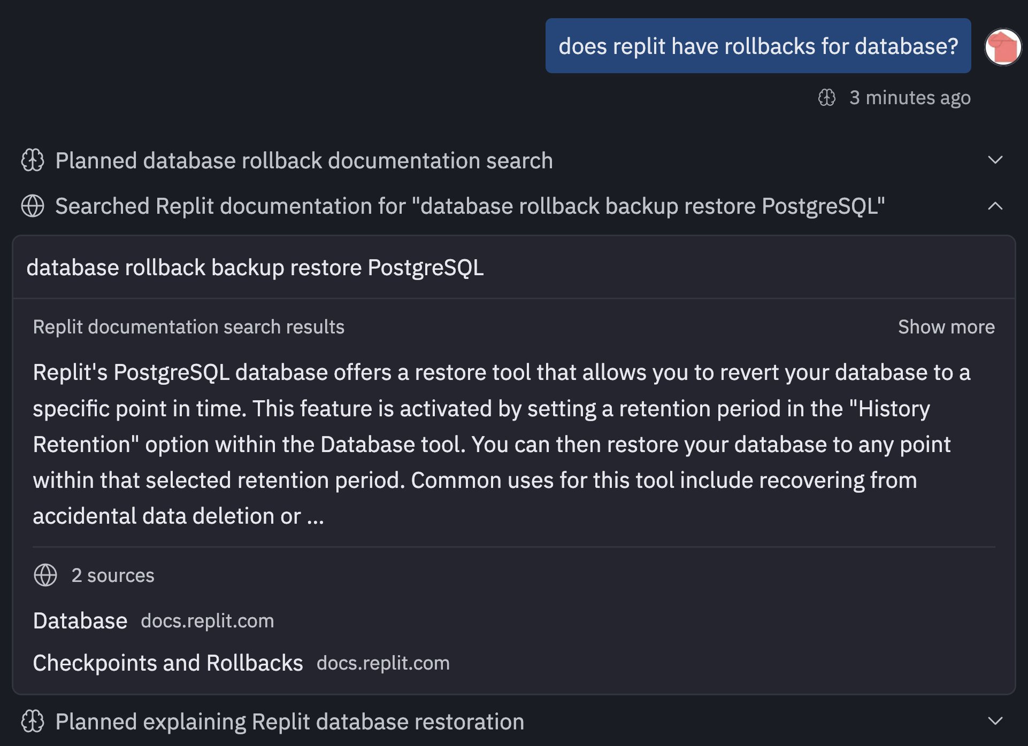
Task: Click Replit documentation search results heading
Action: (x=189, y=327)
